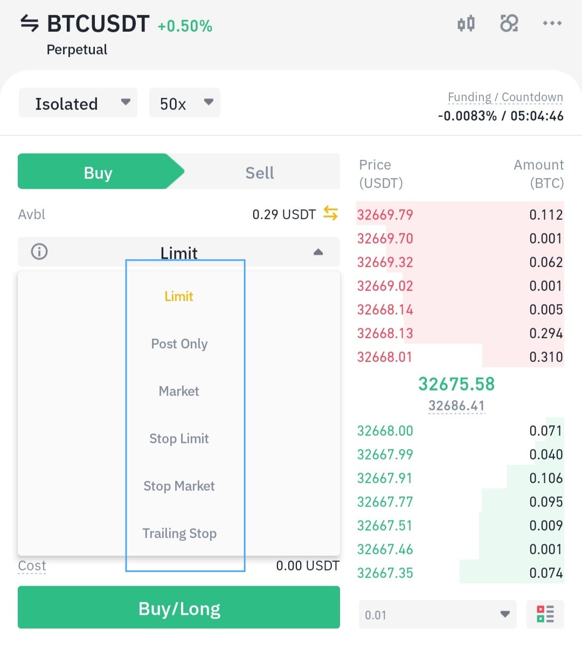Open the 50x leverage dropdown

pos(184,102)
